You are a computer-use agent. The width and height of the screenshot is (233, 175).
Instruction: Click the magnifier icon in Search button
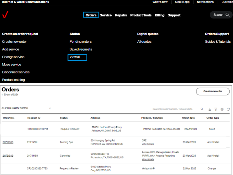227,15
